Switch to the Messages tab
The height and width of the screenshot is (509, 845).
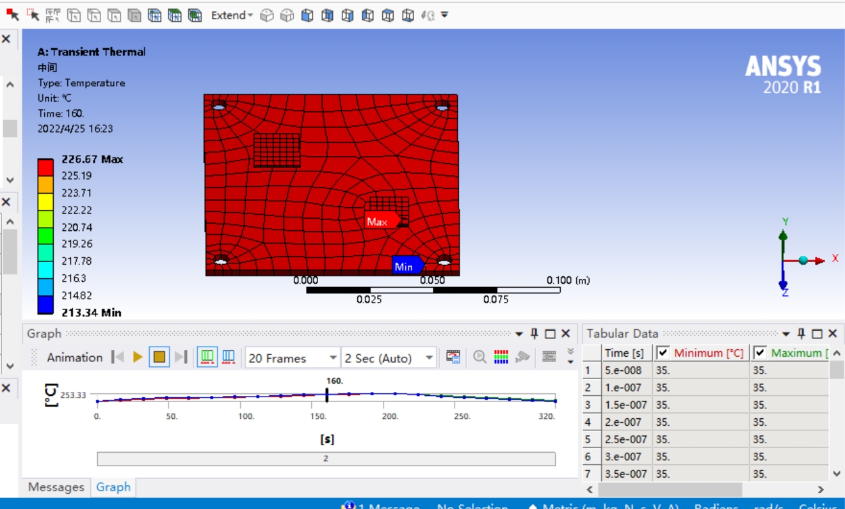[56, 487]
